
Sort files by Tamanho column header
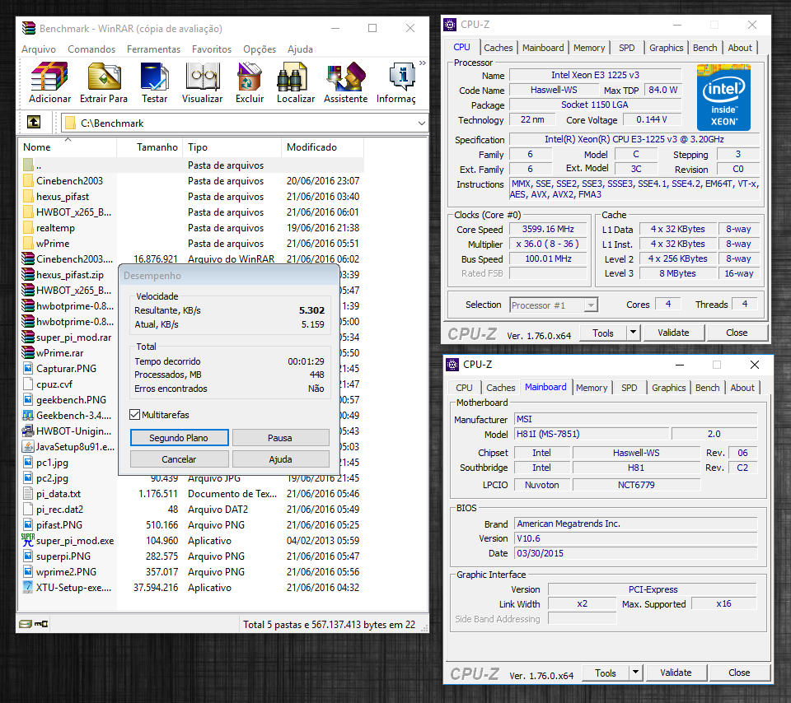point(150,147)
